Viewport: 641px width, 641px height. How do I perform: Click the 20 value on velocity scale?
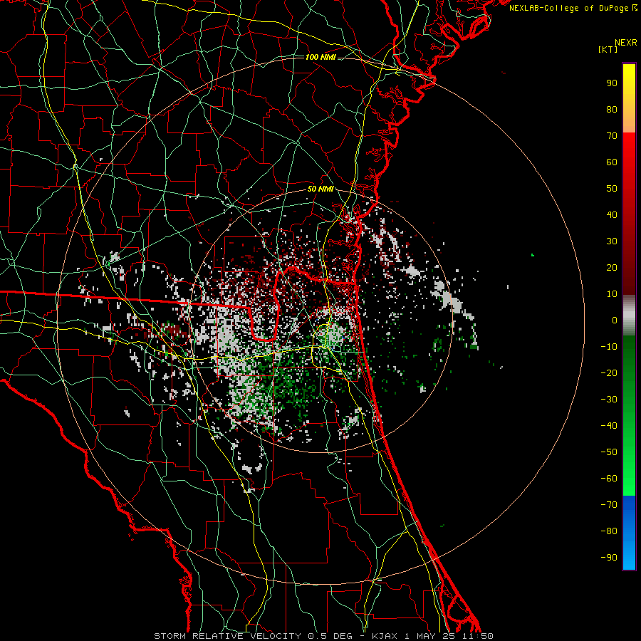tap(612, 267)
